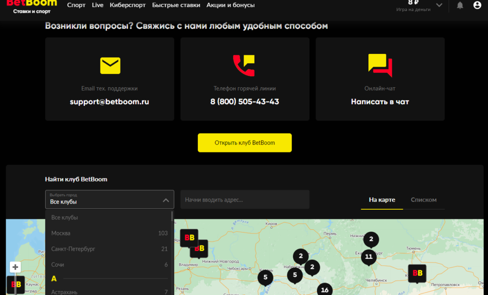
Task: Click the red hotline phone icon
Action: tap(244, 65)
